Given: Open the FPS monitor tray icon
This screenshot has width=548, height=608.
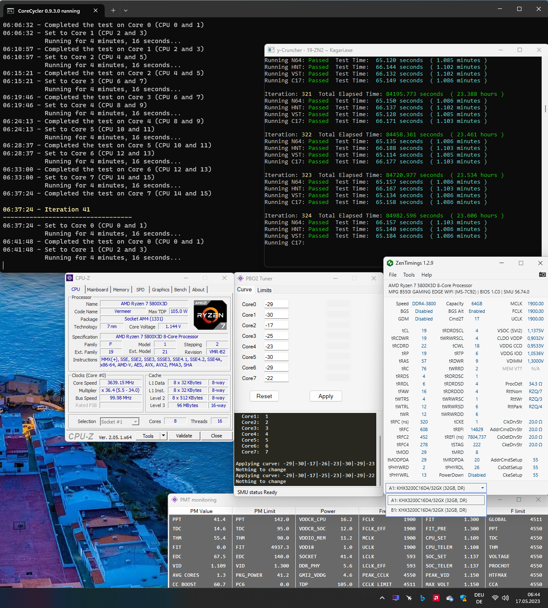Looking at the screenshot, I should 396,598.
